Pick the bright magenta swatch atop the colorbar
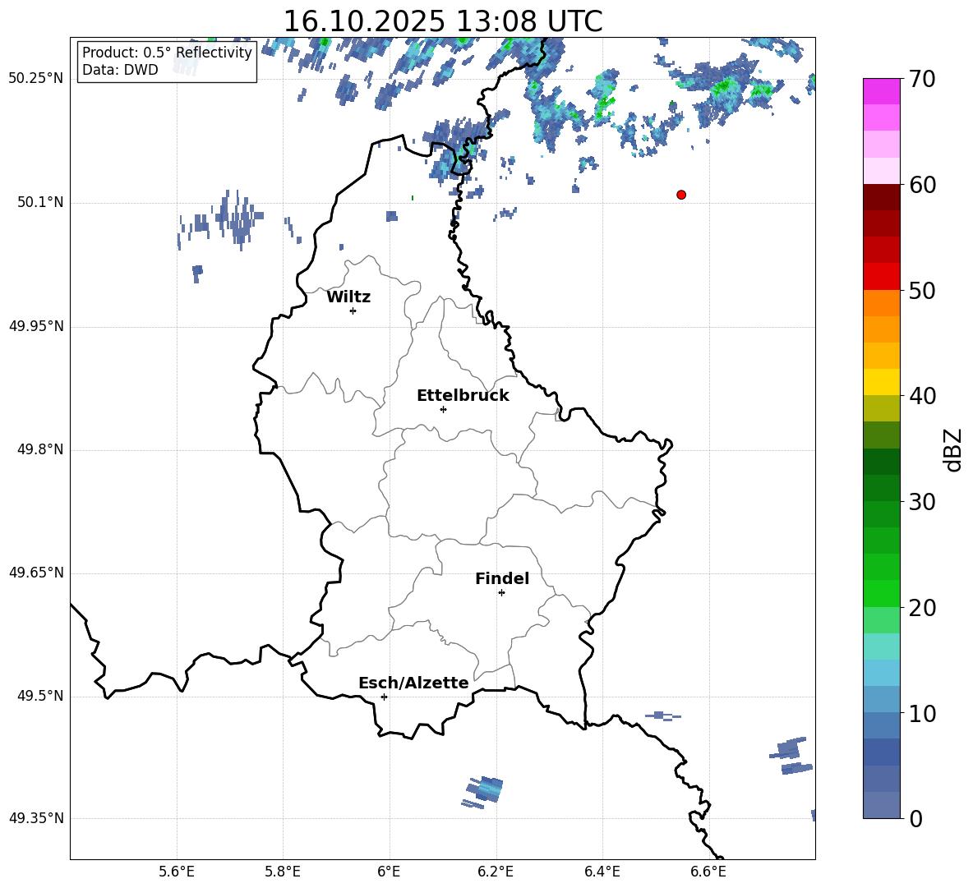The image size is (973, 888). (x=882, y=91)
